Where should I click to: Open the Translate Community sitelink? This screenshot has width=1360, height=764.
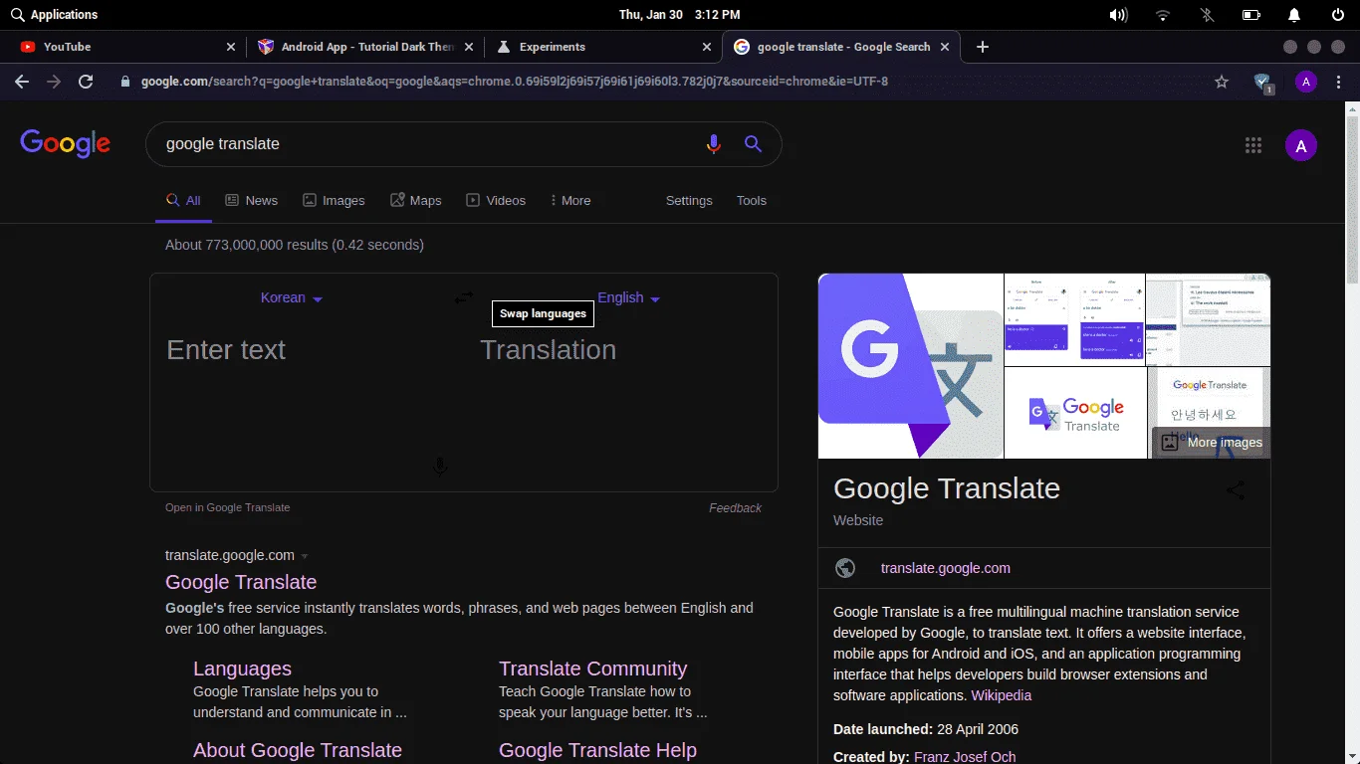(593, 668)
